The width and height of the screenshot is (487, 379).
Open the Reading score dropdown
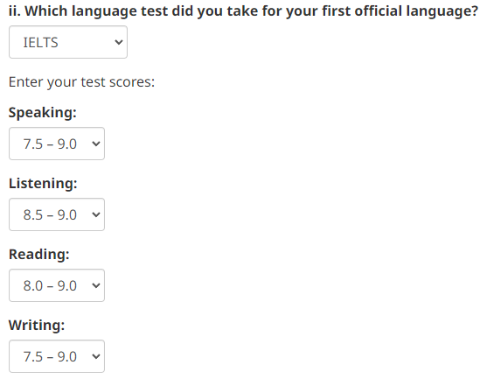(57, 285)
